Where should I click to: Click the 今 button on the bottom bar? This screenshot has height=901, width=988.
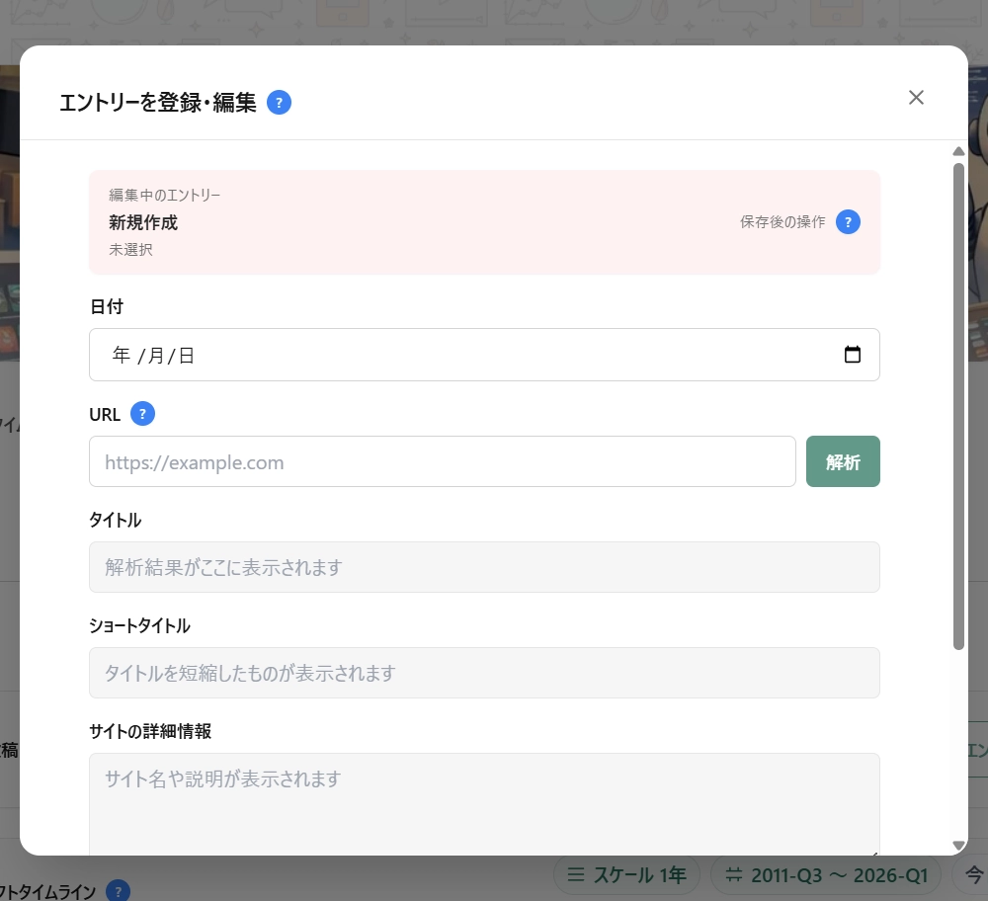click(x=975, y=874)
